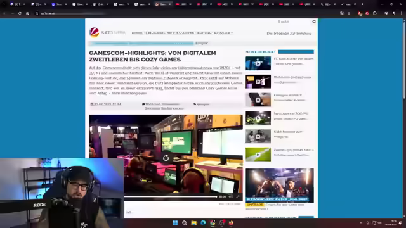Open the EMPFANG navigation link

(x=155, y=33)
